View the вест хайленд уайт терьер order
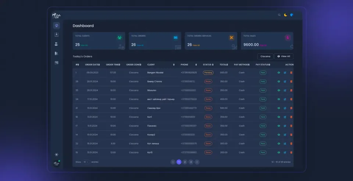 279,99
